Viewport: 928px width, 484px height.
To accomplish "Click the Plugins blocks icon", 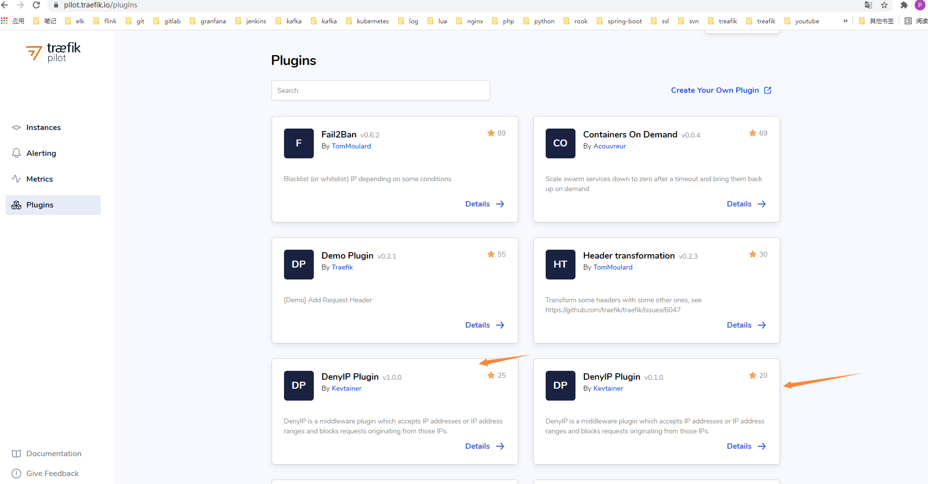I will [16, 205].
